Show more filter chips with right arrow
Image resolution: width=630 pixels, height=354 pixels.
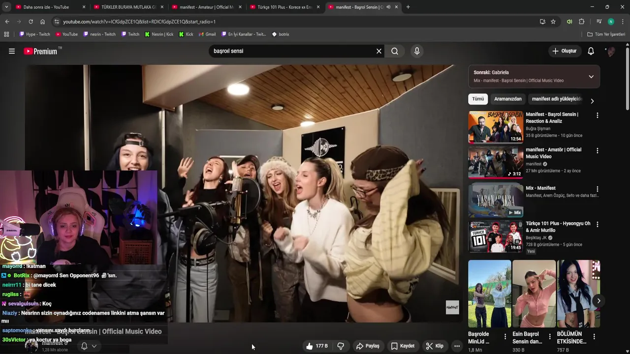[x=592, y=101]
